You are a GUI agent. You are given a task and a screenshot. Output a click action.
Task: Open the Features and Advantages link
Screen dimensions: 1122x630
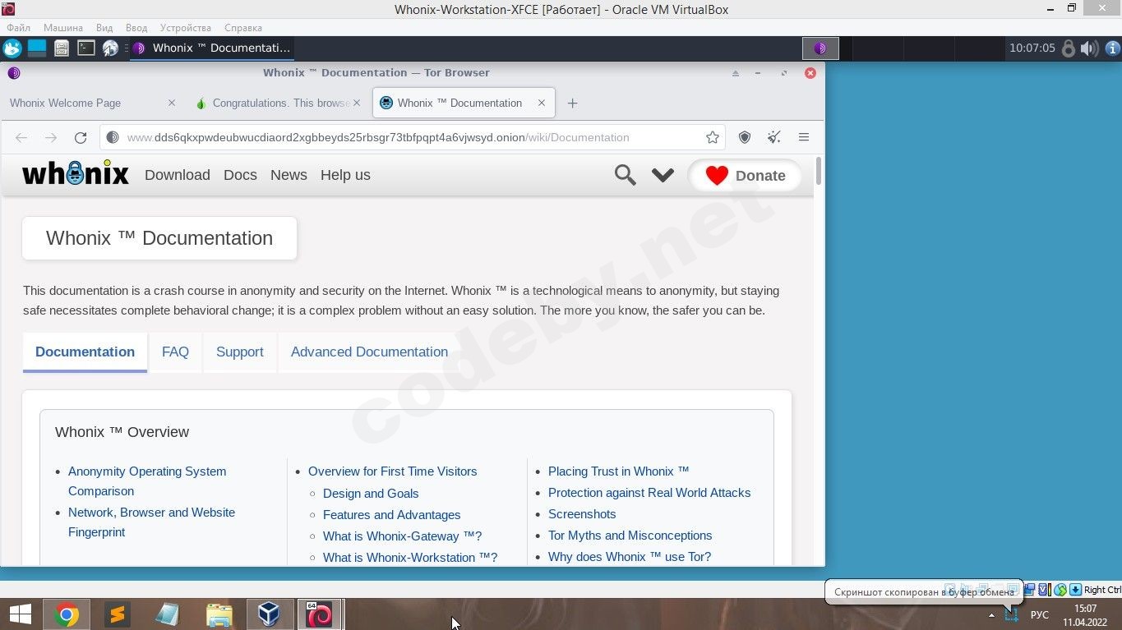391,515
